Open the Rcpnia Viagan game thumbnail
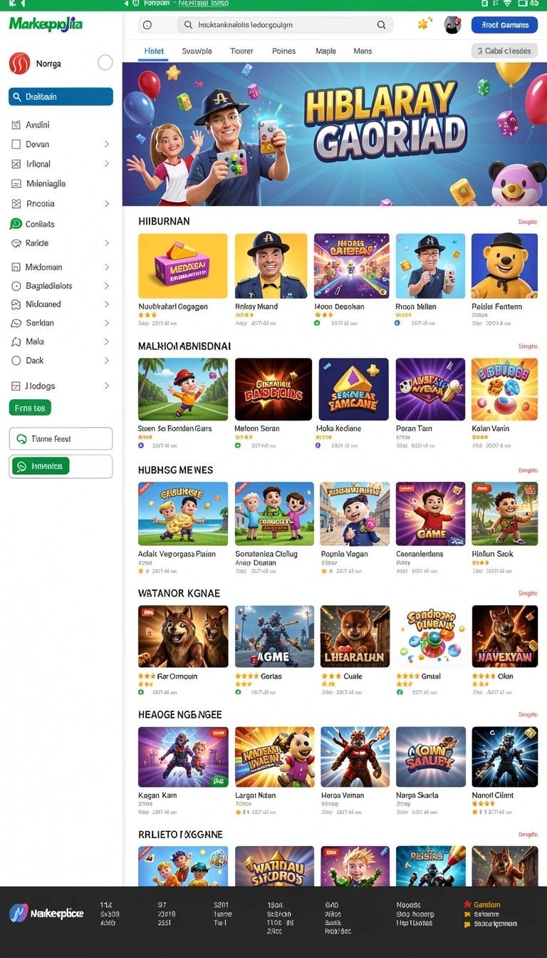 click(x=355, y=514)
